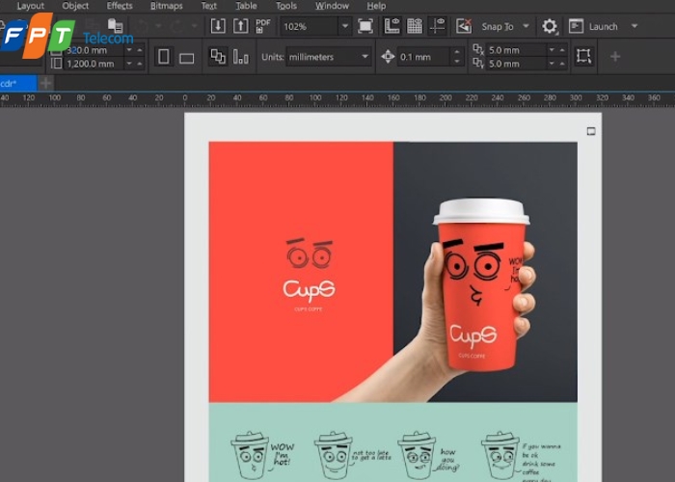
Task: Increase duplicate Y distance with up arrow
Action: [562, 64]
